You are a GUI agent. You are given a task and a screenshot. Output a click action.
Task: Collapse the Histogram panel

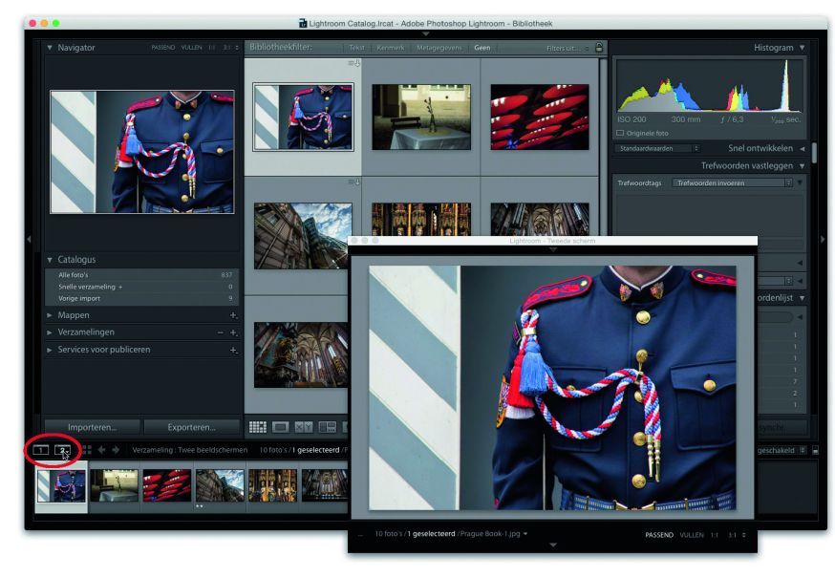(x=803, y=47)
